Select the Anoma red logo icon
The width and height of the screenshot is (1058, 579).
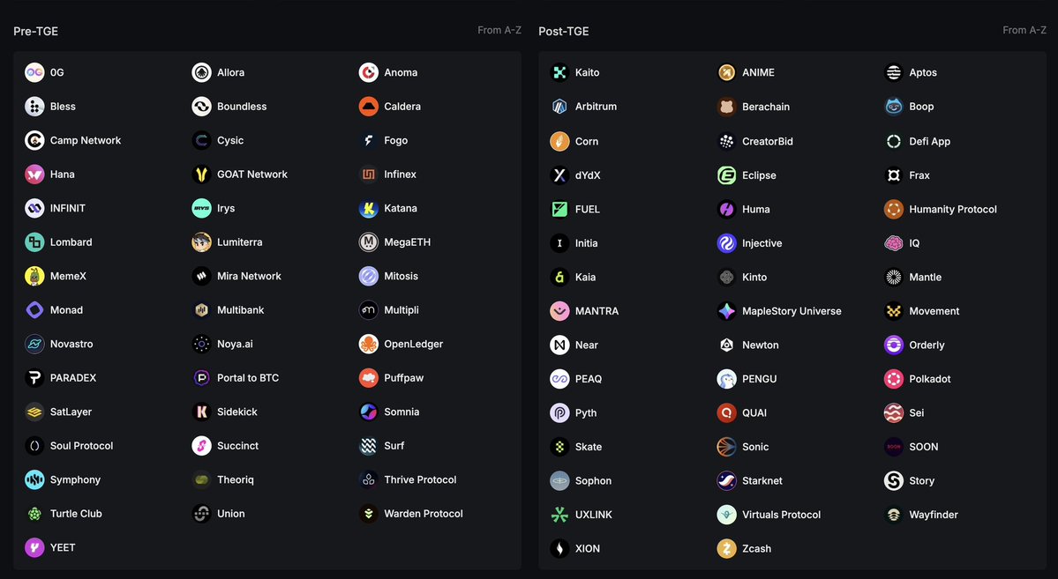pyautogui.click(x=369, y=72)
